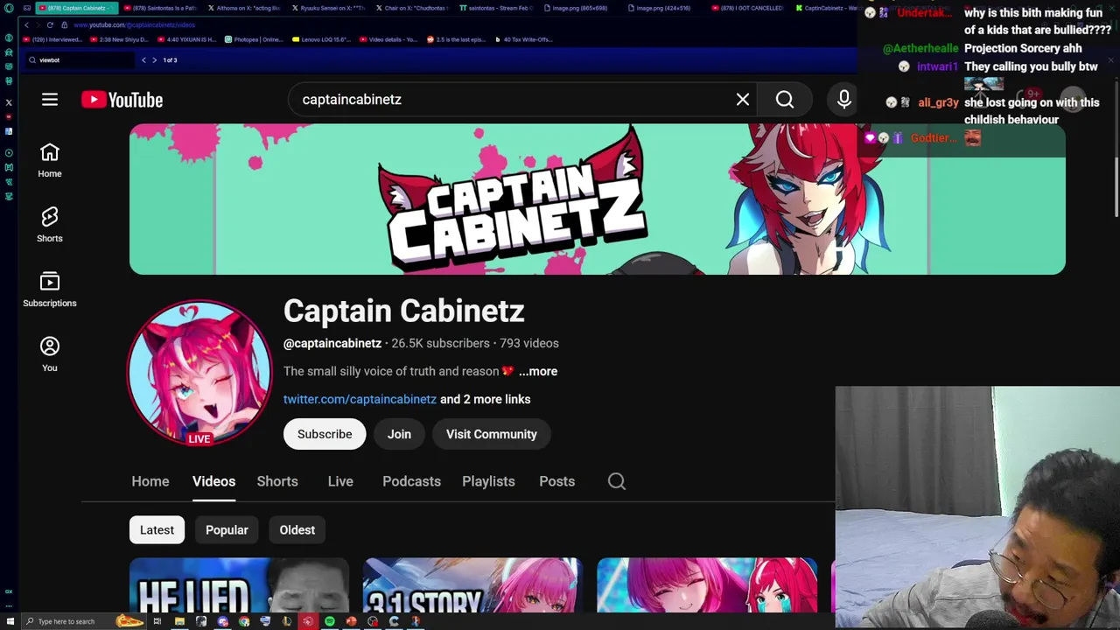Expand channel description with ...more
Viewport: 1120px width, 630px height.
(x=538, y=371)
